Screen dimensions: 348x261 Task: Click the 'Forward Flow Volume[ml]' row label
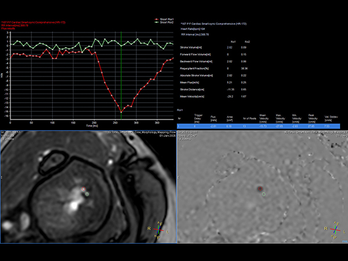click(195, 55)
